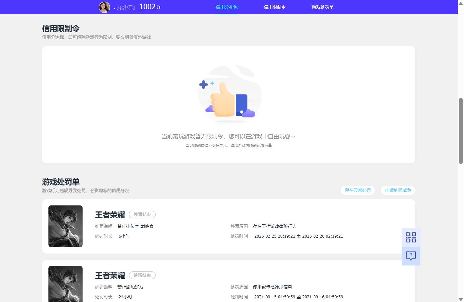This screenshot has width=464, height=302.
Task: Click the 处罚结束 badge on the second penalty
Action: [142, 275]
